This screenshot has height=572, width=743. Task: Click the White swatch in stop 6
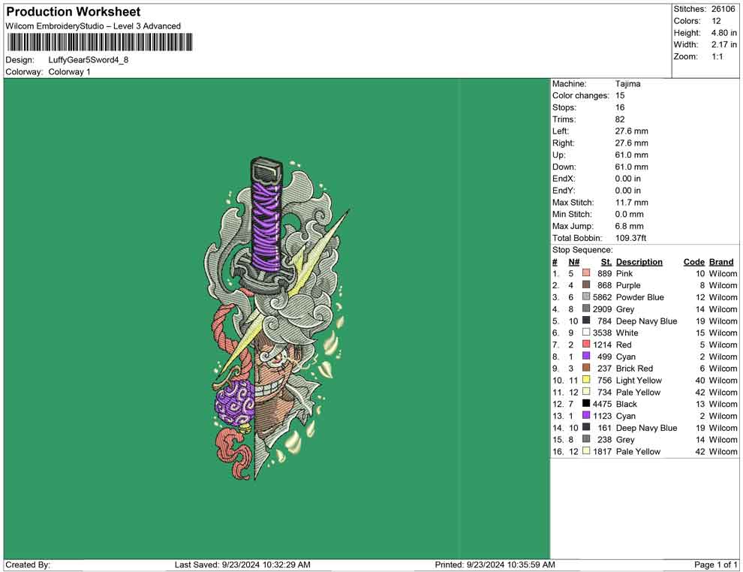point(586,333)
